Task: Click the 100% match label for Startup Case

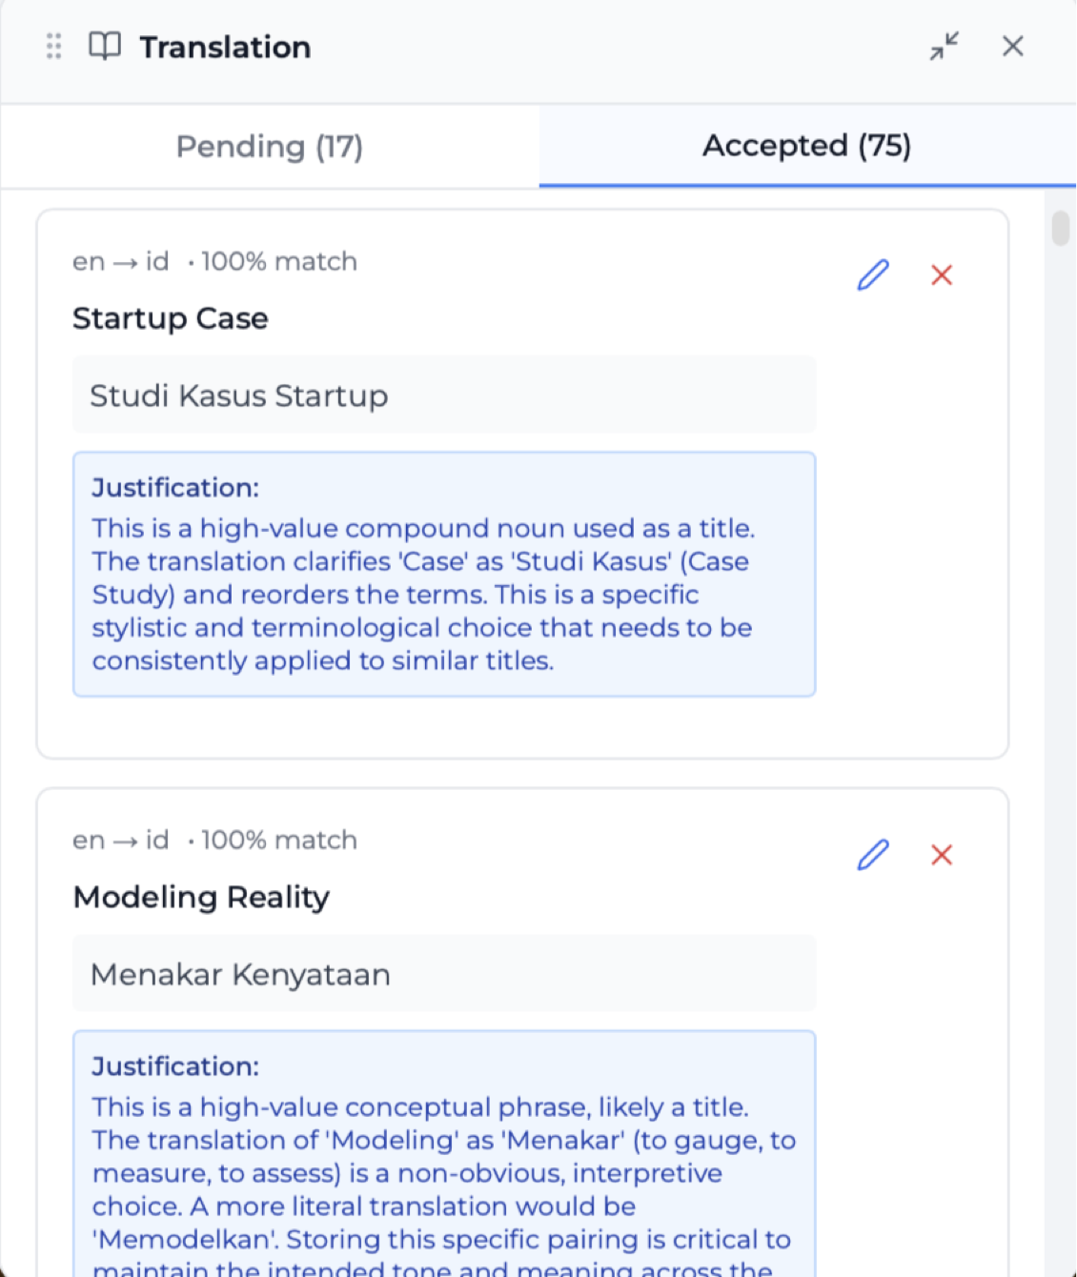Action: pyautogui.click(x=278, y=261)
